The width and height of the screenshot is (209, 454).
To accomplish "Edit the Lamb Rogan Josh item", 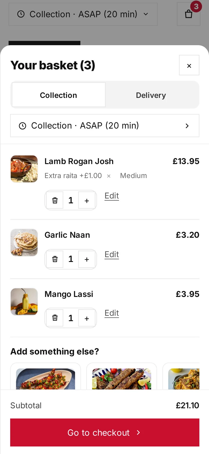I will (x=112, y=196).
